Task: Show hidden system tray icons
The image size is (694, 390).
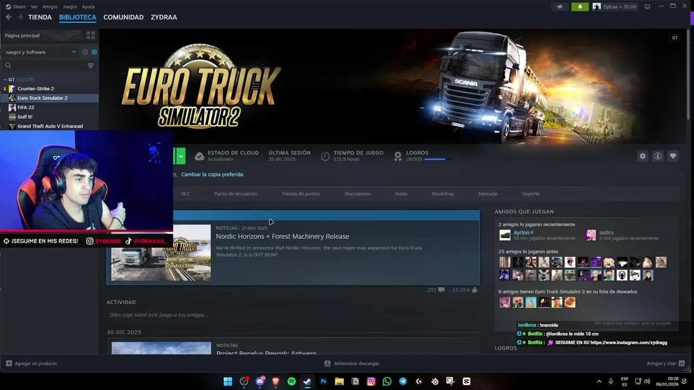Action: coord(599,381)
